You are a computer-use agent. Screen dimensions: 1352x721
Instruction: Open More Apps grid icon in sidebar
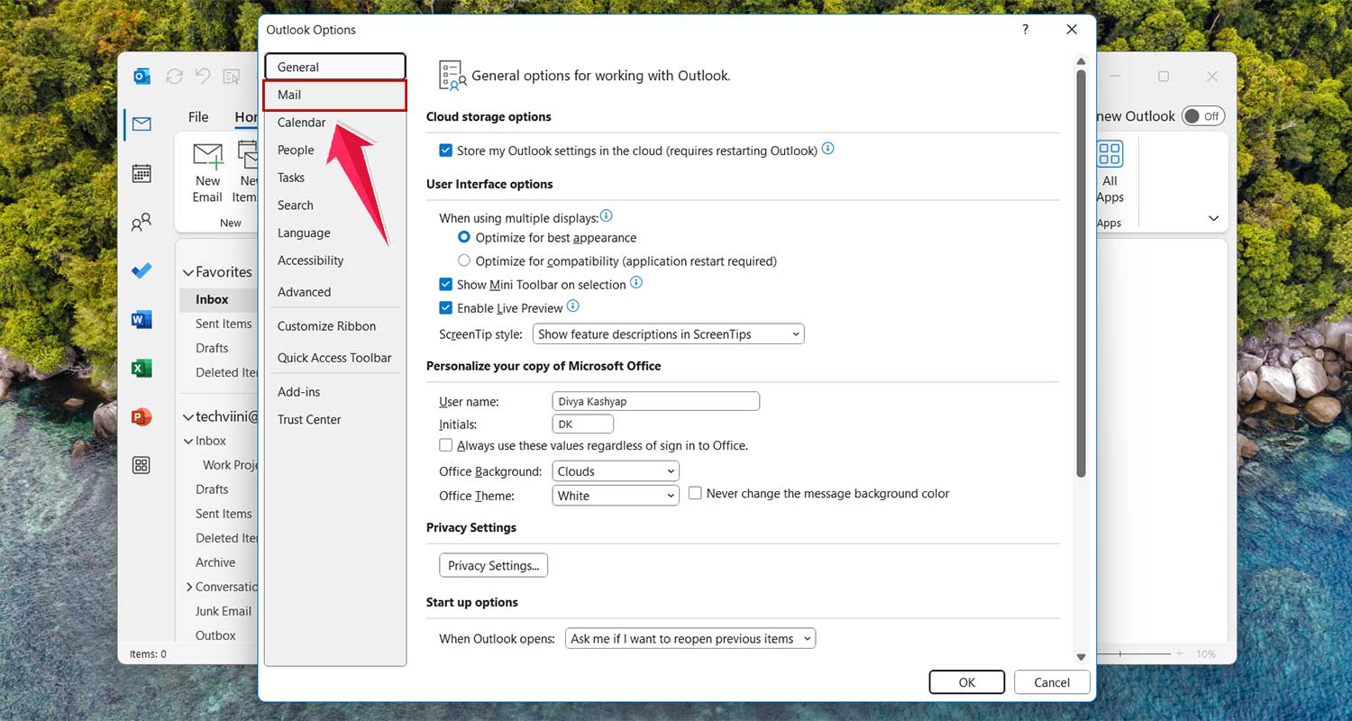tap(142, 465)
